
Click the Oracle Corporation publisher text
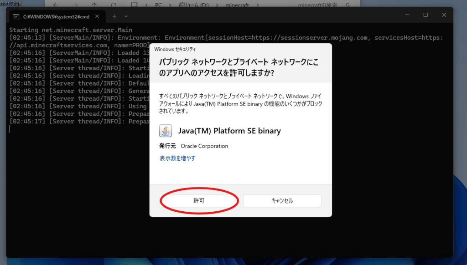204,146
